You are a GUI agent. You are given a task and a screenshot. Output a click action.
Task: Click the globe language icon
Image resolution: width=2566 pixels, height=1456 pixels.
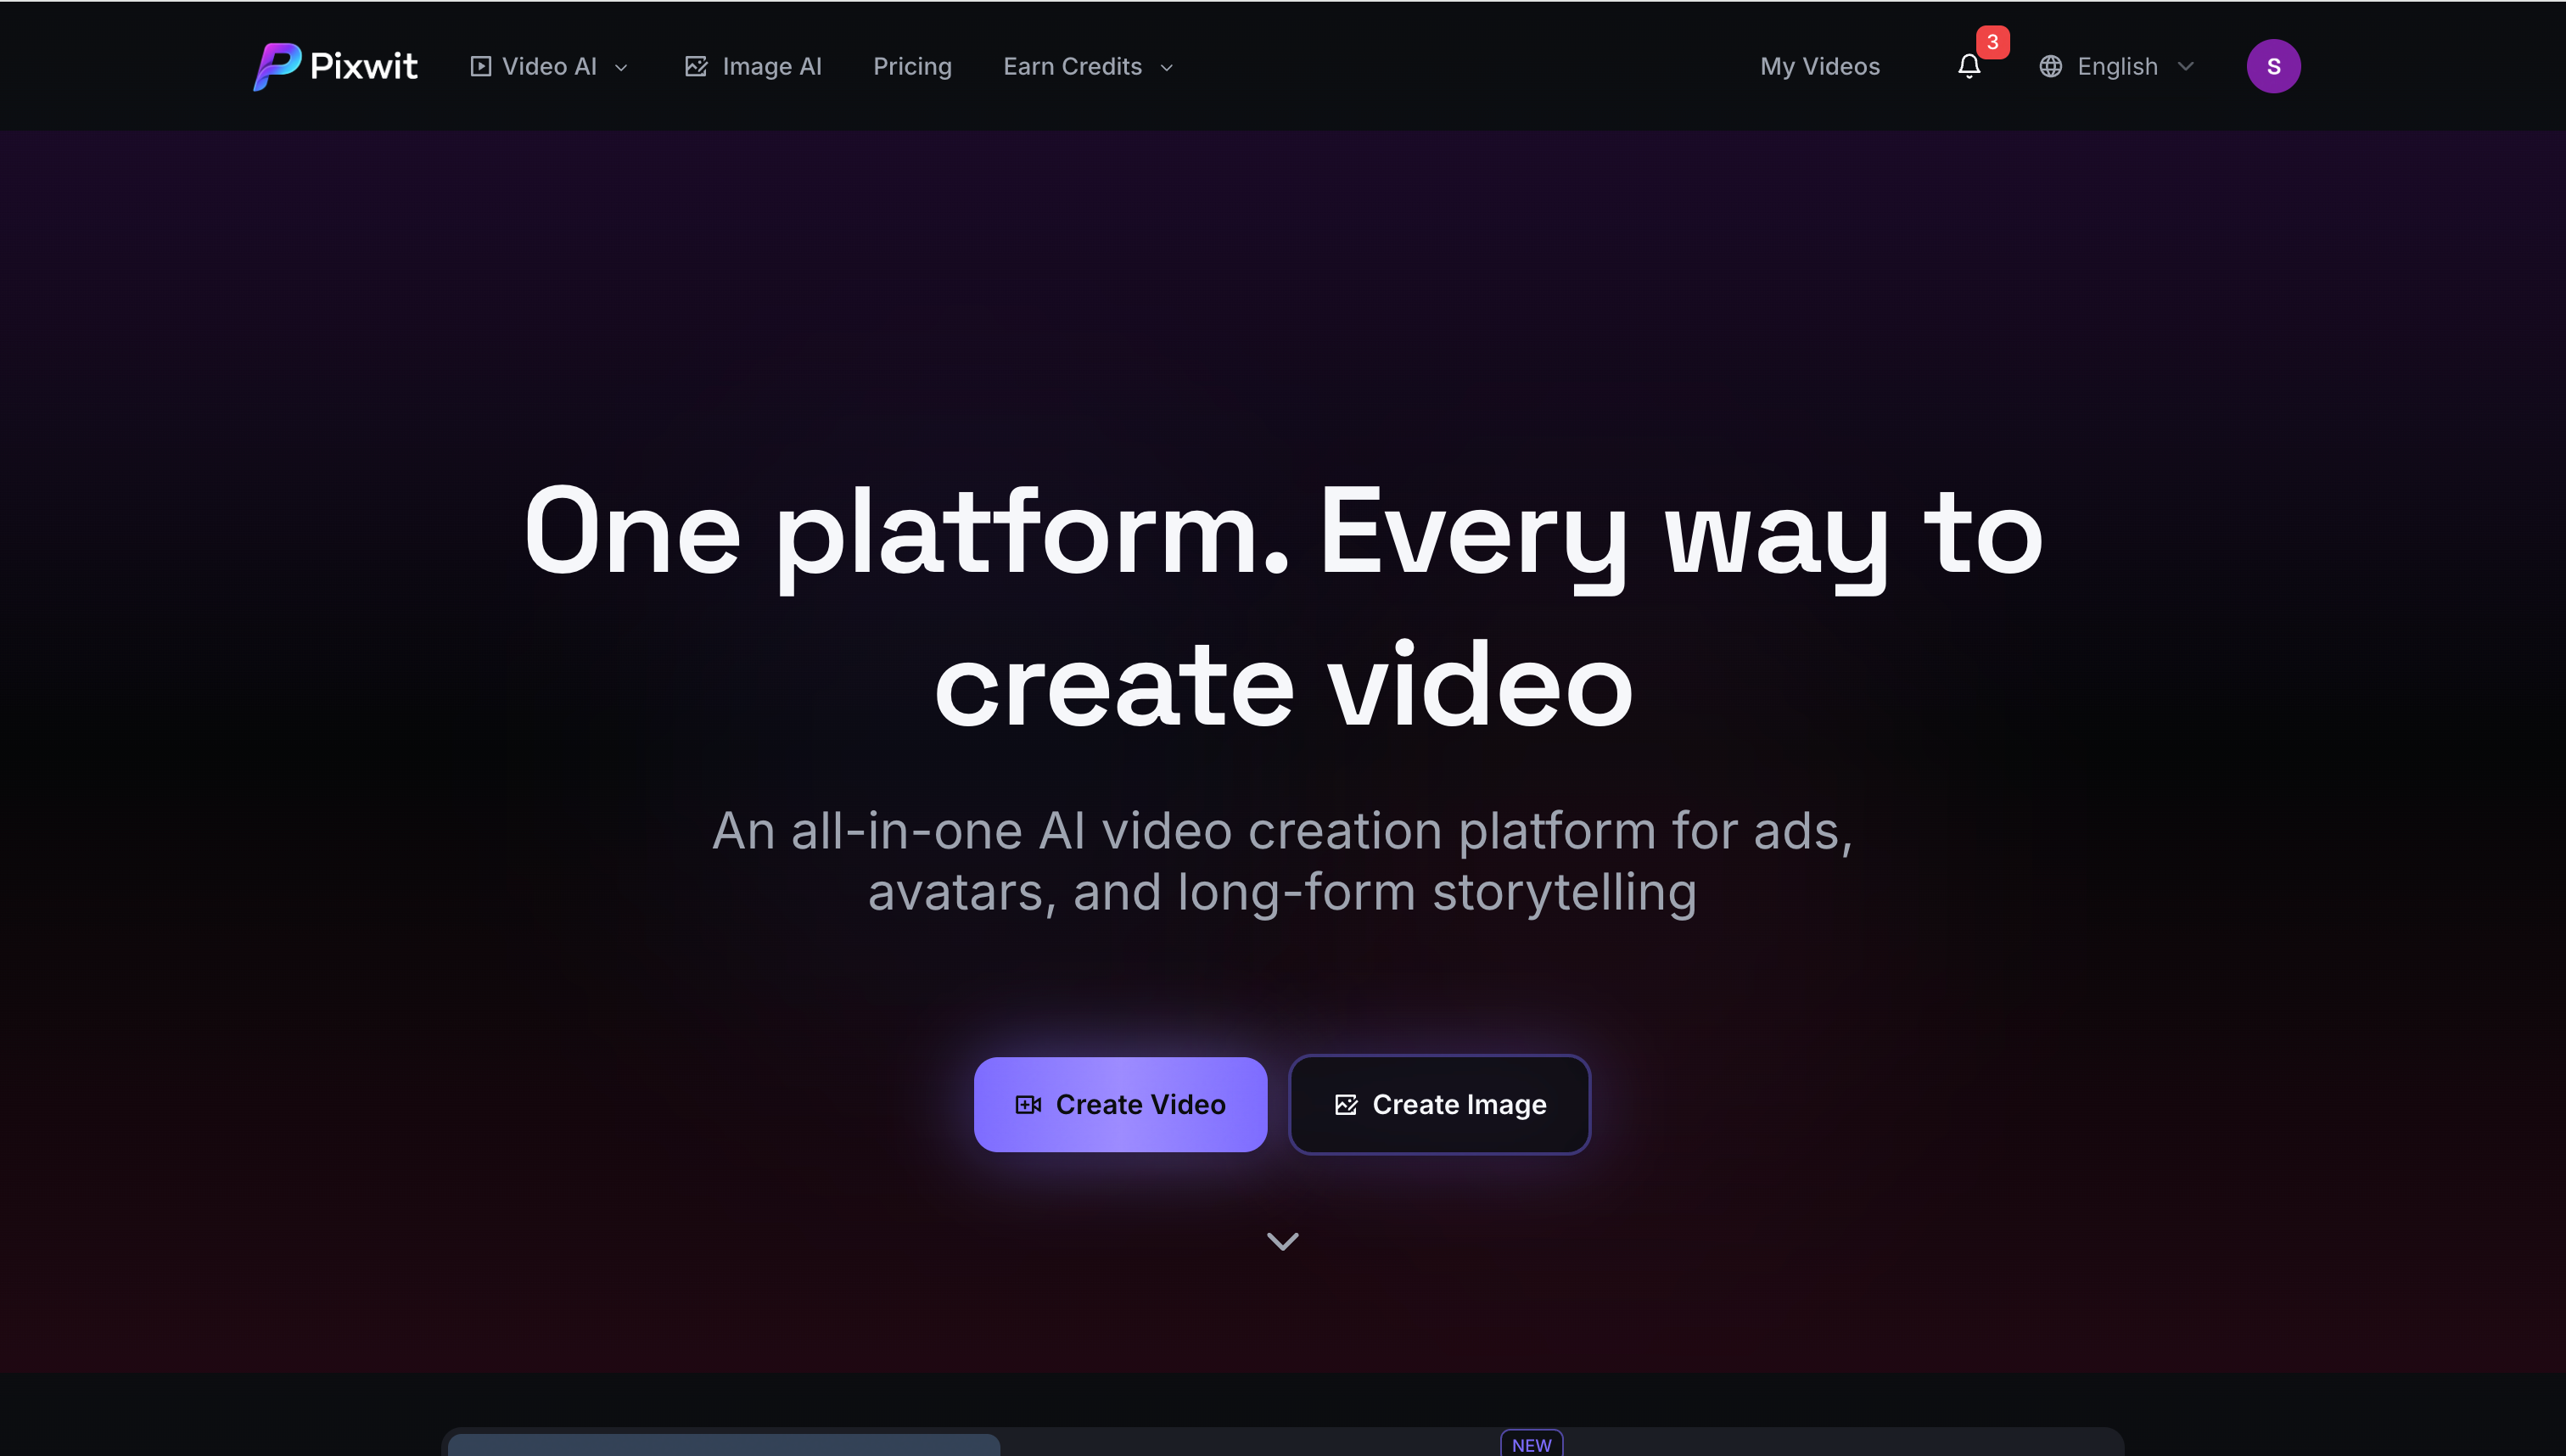[x=2050, y=66]
